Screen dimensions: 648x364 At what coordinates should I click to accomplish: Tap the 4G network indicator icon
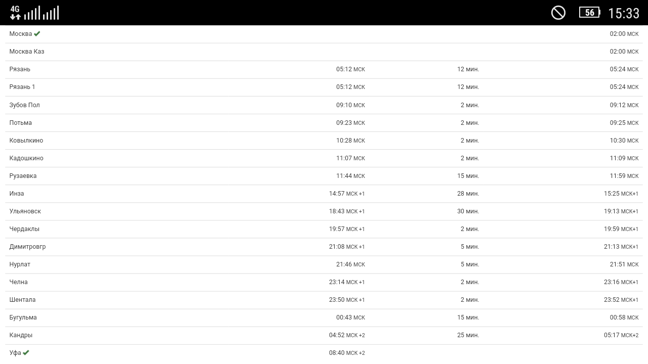tap(15, 13)
